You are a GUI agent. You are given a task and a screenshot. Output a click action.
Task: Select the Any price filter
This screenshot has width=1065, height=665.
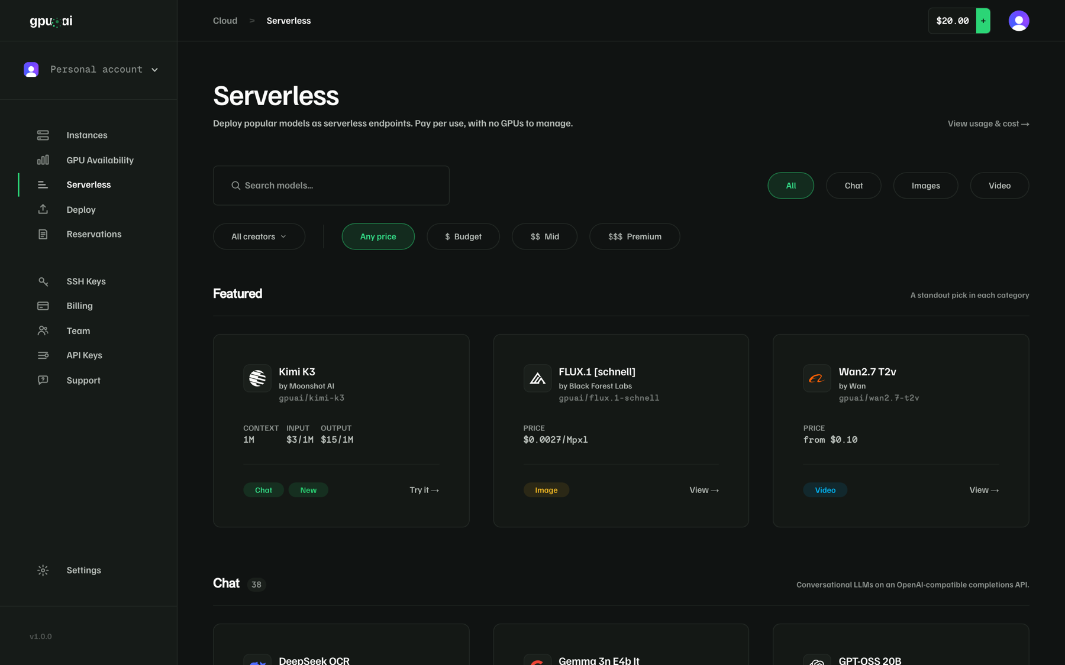(x=378, y=236)
